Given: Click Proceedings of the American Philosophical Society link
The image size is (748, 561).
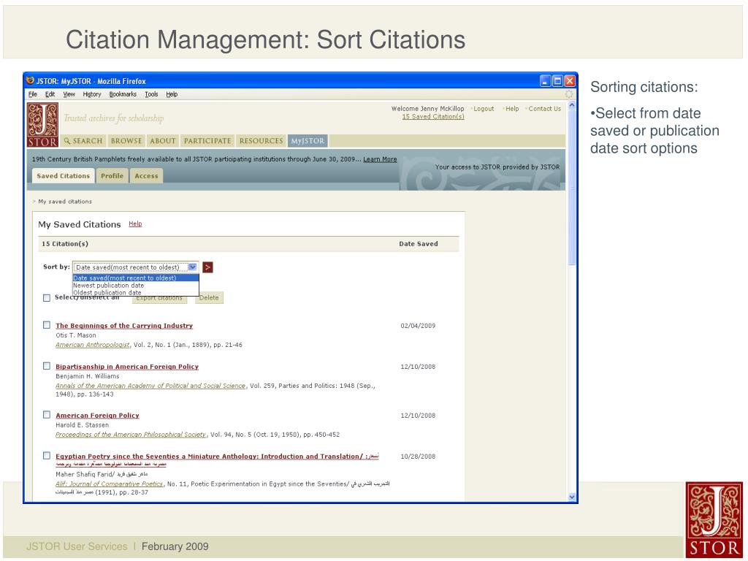Looking at the screenshot, I should [x=131, y=435].
